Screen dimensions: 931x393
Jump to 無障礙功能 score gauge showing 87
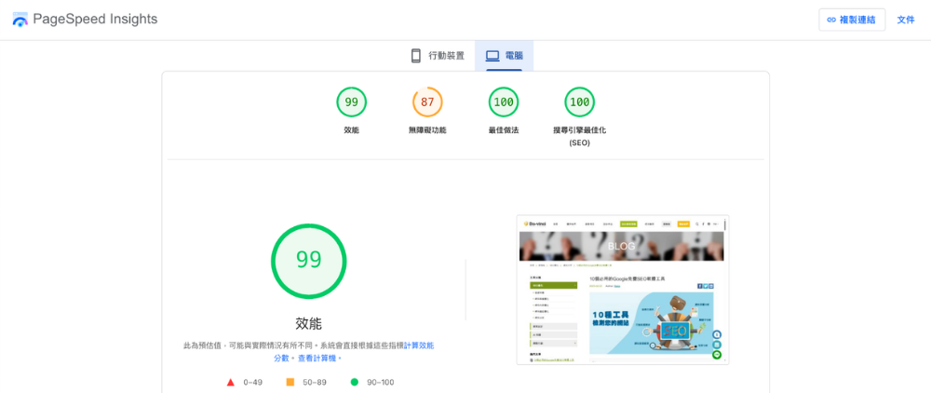427,102
